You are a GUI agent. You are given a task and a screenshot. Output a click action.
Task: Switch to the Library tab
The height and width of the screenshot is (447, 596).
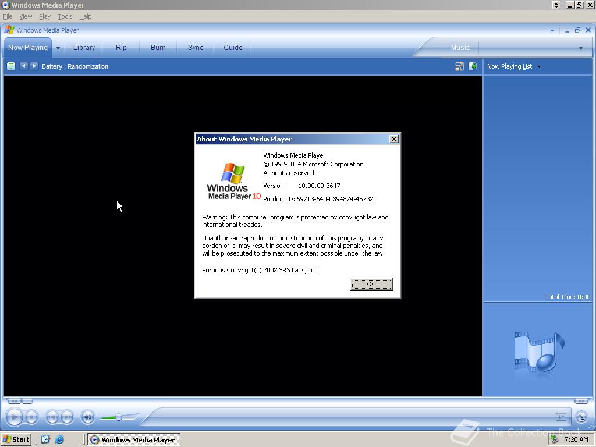coord(83,47)
